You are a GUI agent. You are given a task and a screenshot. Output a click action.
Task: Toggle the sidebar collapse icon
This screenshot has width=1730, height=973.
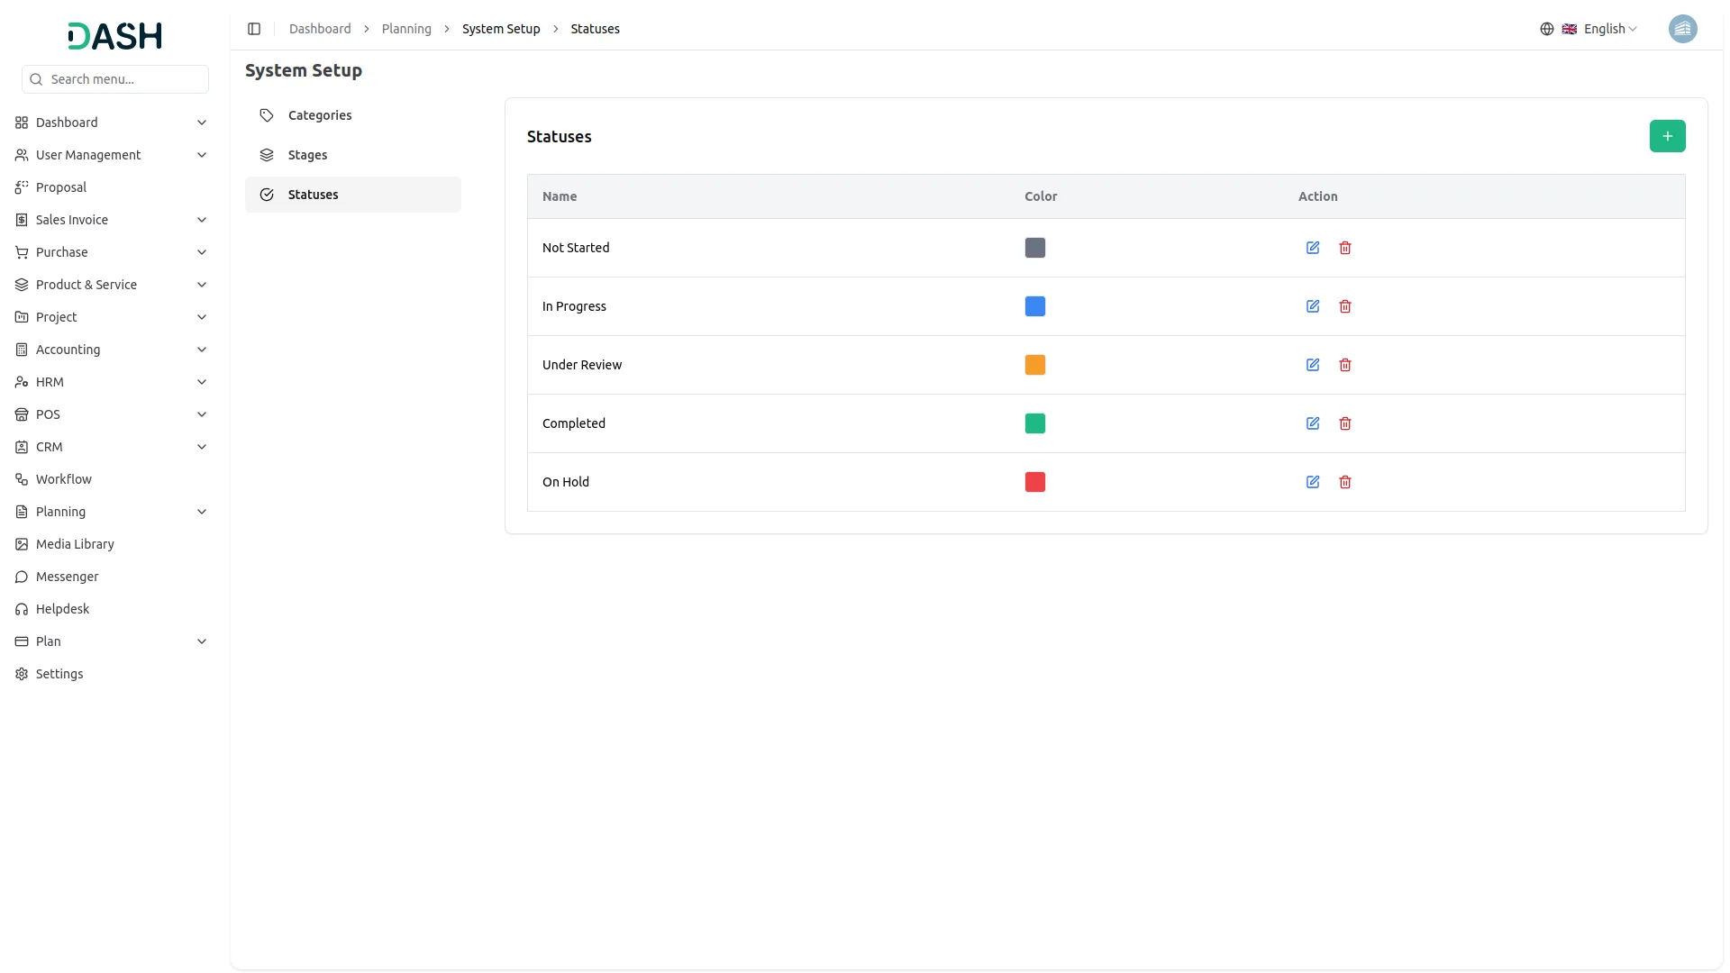pos(254,29)
